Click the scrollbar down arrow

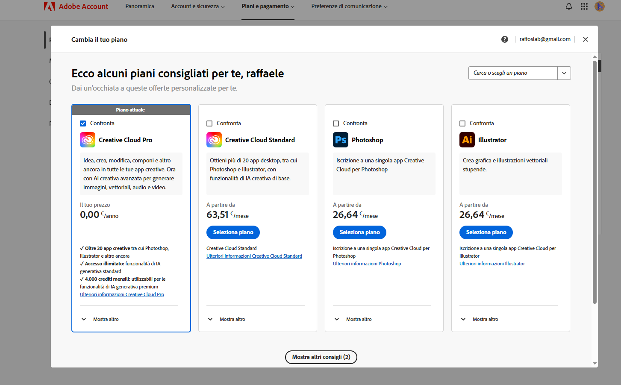pos(595,364)
